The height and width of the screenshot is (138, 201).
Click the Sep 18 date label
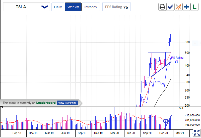(17, 133)
